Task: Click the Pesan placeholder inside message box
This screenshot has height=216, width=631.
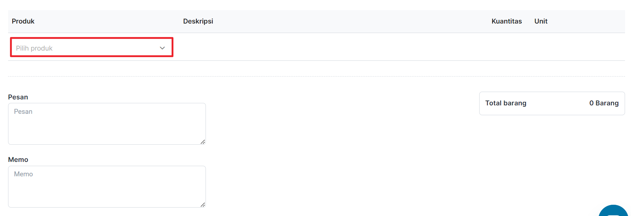Action: [x=23, y=111]
